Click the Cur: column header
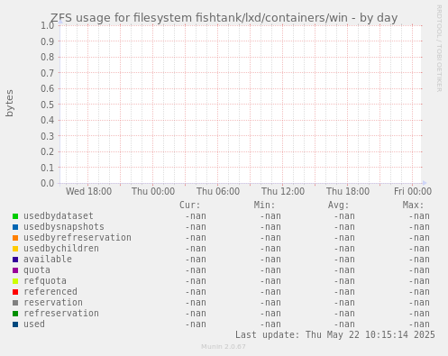This screenshot has width=448, height=356. 190,205
